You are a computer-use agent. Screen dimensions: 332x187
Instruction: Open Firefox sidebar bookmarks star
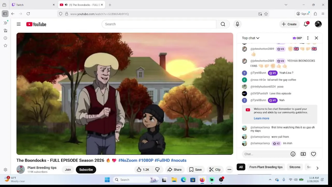point(5,45)
